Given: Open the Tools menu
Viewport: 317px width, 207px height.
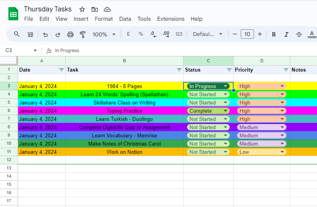Looking at the screenshot, I should [x=144, y=19].
